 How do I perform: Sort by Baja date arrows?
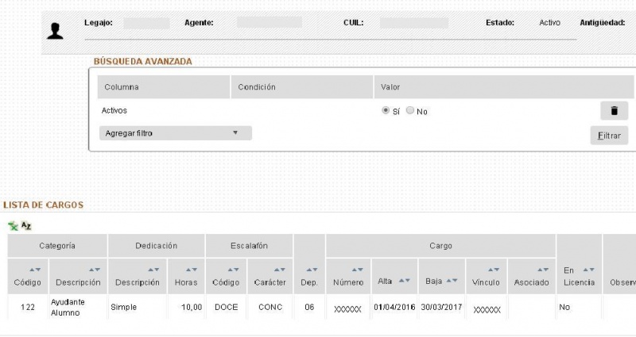point(452,281)
